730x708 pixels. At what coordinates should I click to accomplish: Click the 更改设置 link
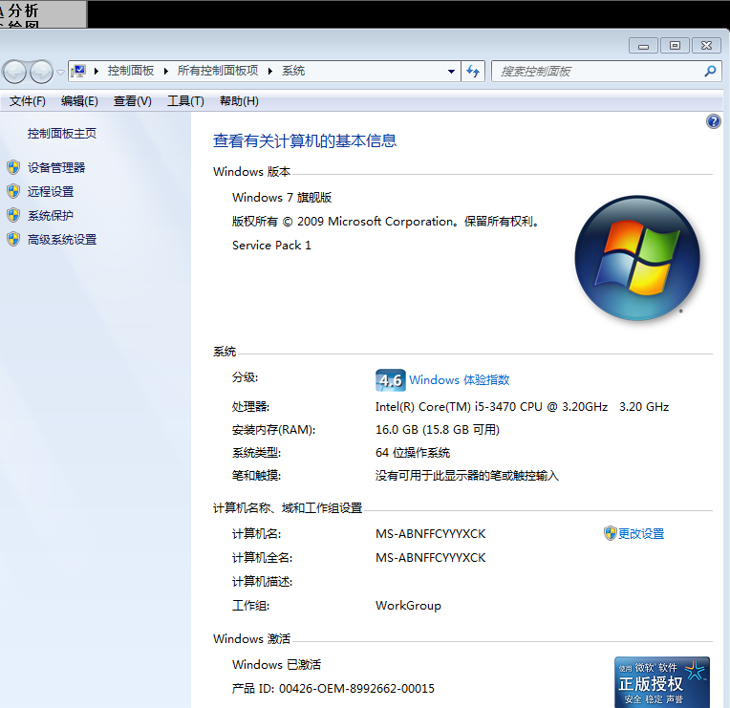click(x=641, y=533)
